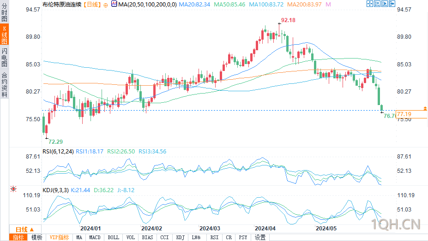Screen dimensions: 428x241
Task: Apply the BOLL indicator
Action: click(113, 237)
